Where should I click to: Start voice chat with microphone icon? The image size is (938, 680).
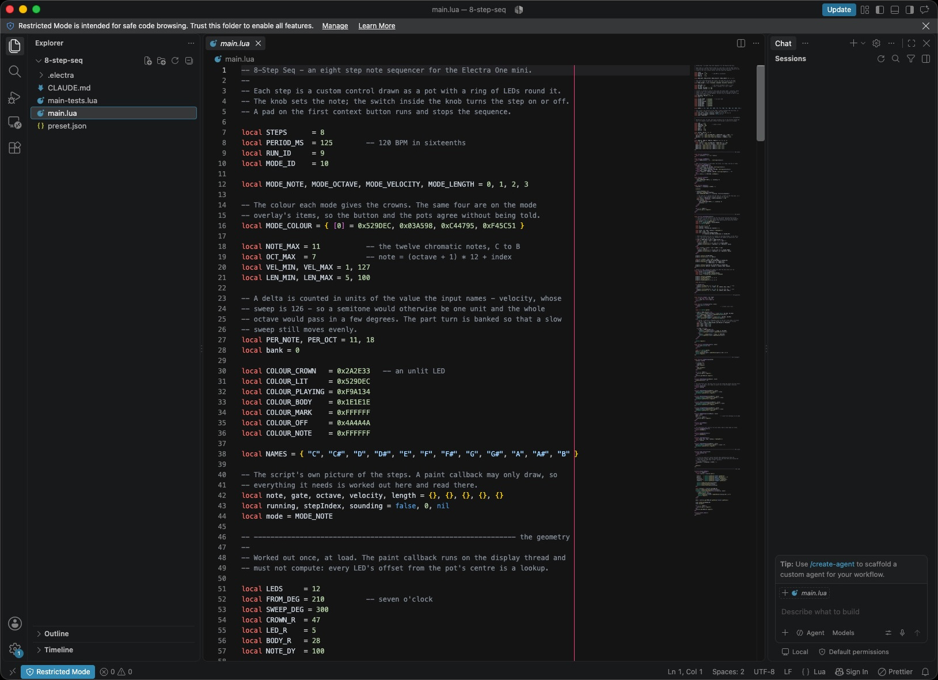[902, 633]
